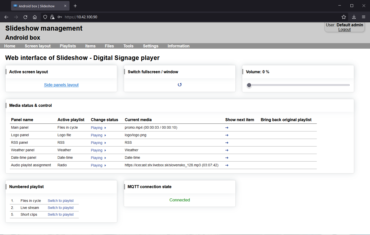The width and height of the screenshot is (370, 235).
Task: Open the Side panels layout link
Action: point(61,85)
